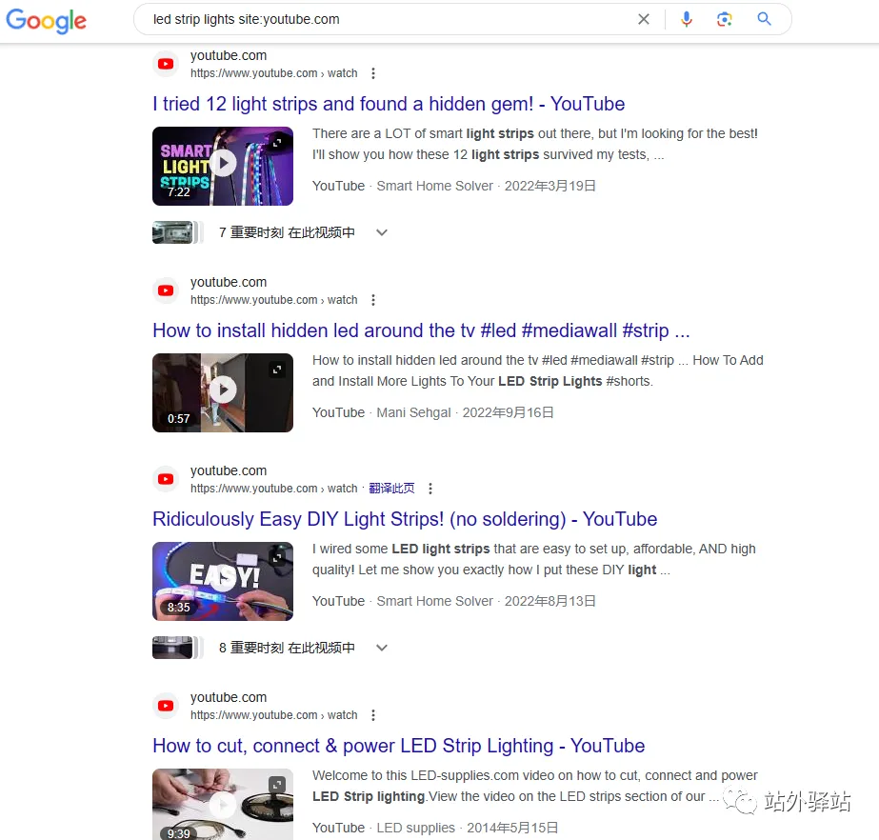Click the '2014年5月15日' date text

click(512, 827)
